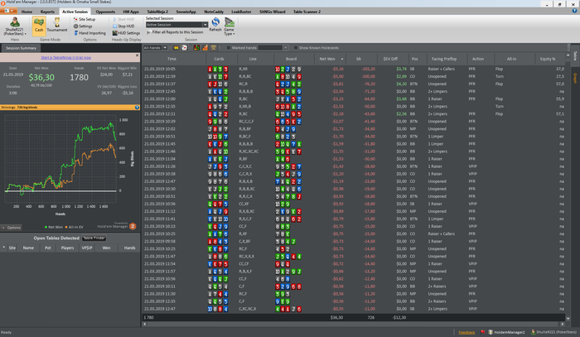Click the vertical scrollbar down arrow in hands grid

pos(568,318)
